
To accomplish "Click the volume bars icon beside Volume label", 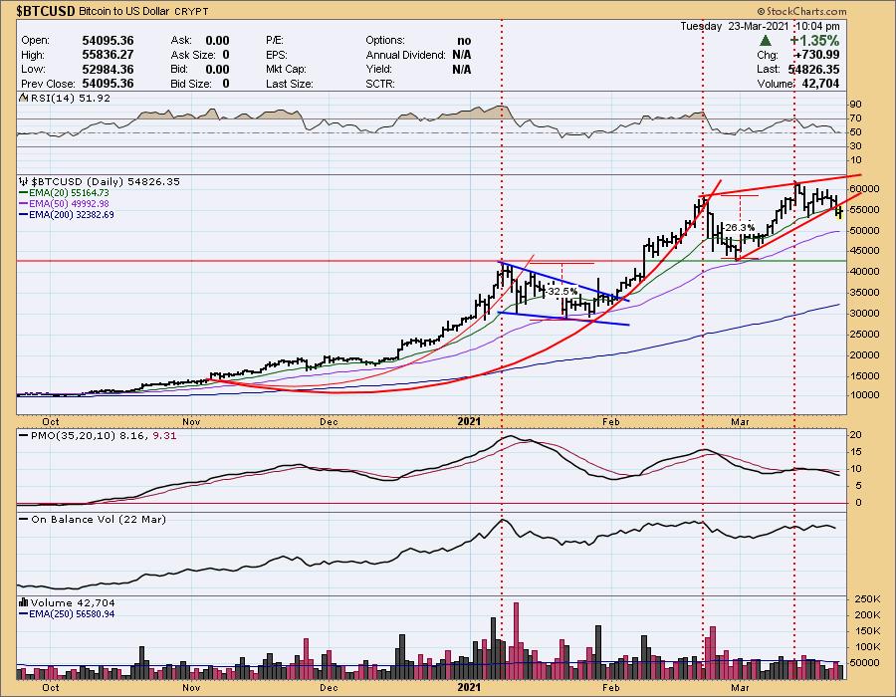I will [x=24, y=602].
